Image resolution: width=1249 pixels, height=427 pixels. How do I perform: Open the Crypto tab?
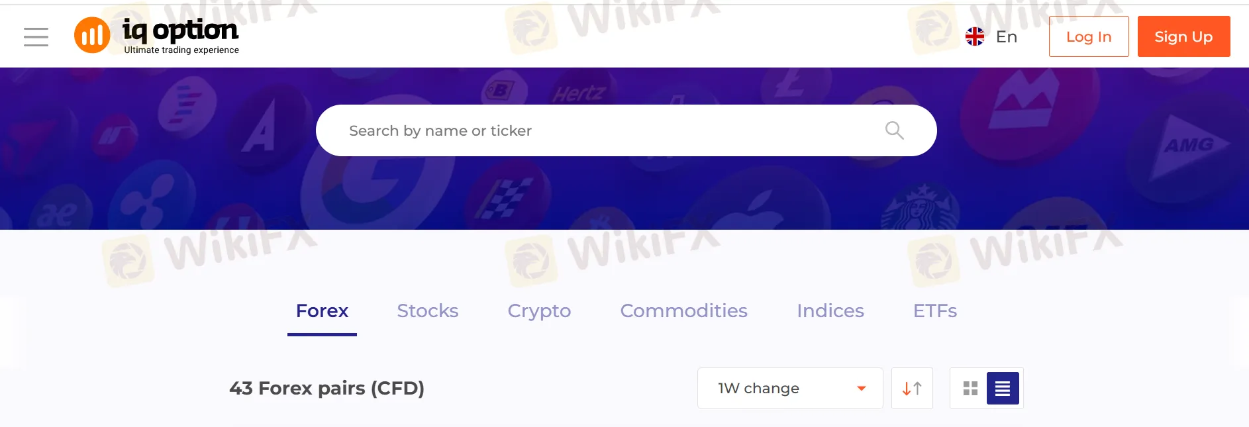539,311
